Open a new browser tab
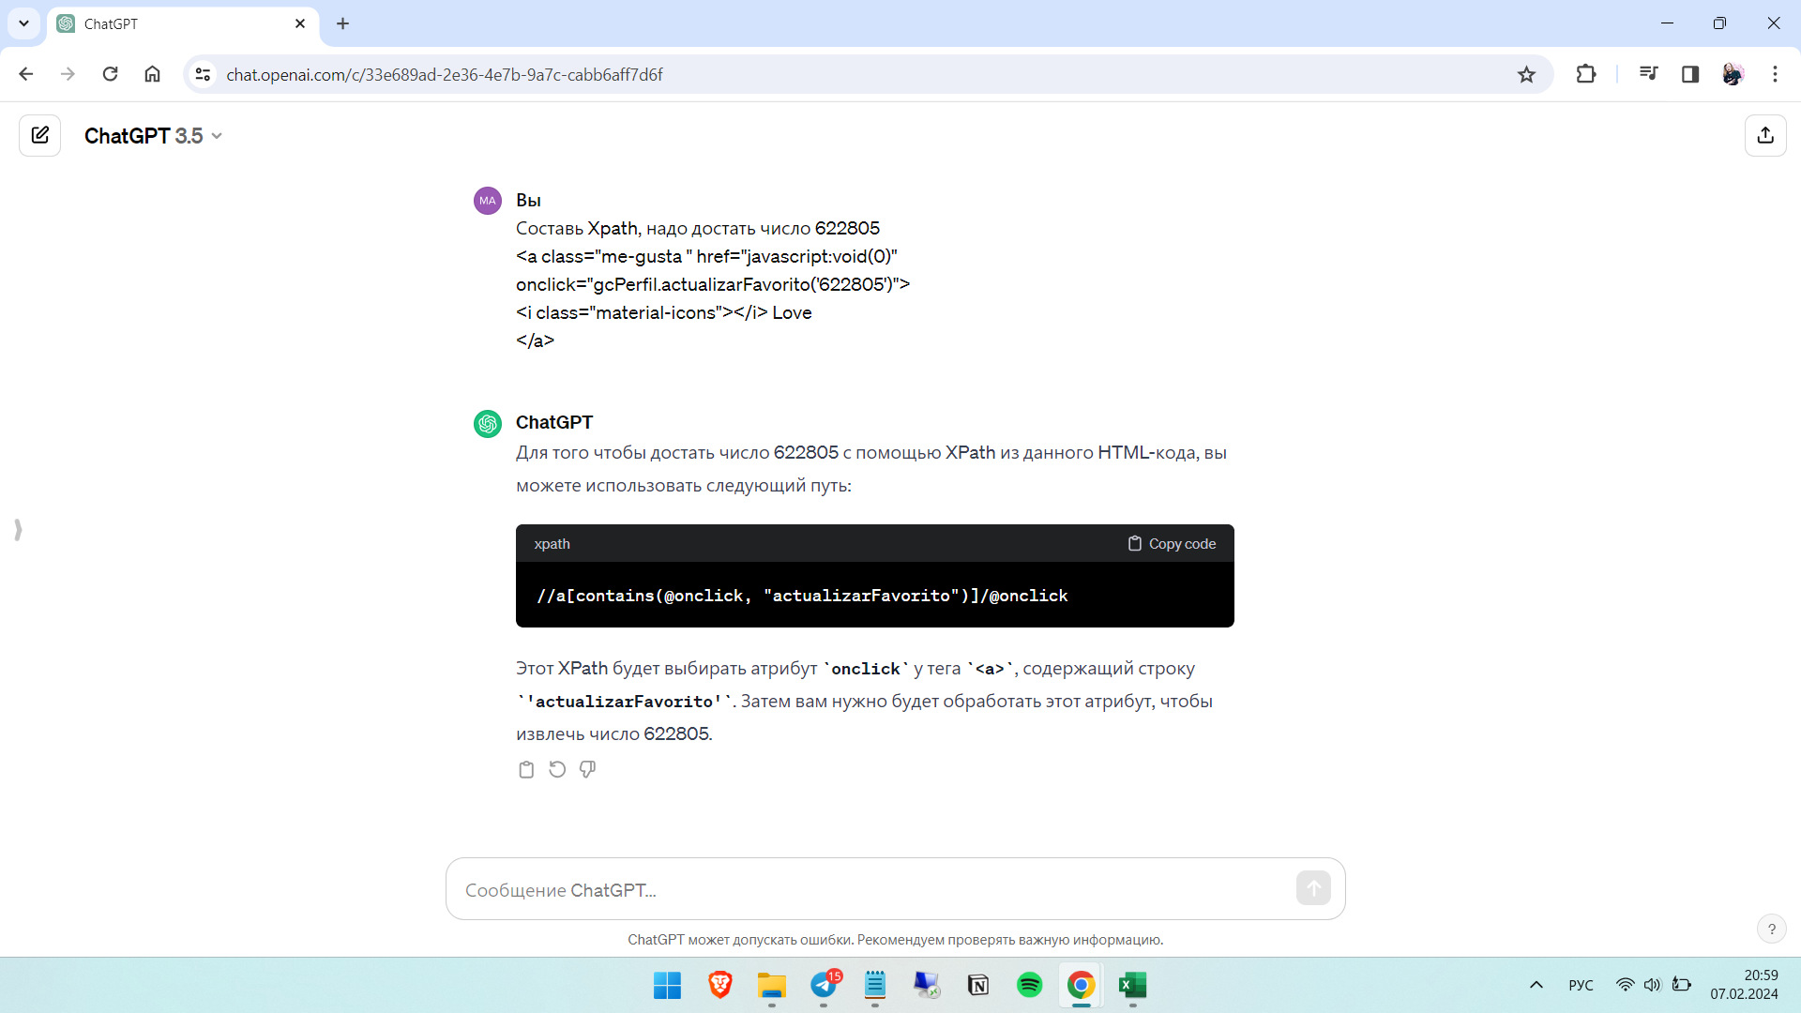The image size is (1801, 1013). pos(342,23)
